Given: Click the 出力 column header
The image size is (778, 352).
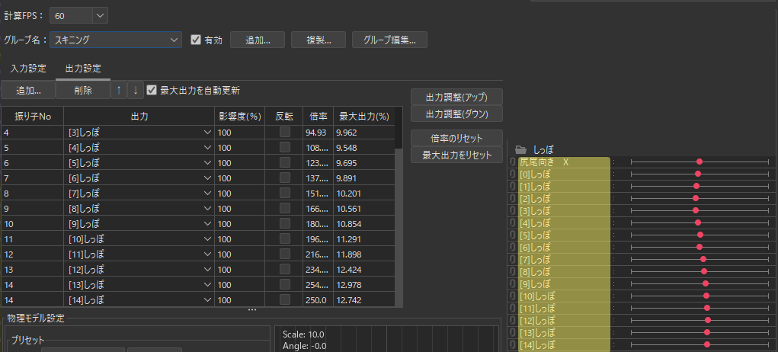Looking at the screenshot, I should tap(139, 117).
